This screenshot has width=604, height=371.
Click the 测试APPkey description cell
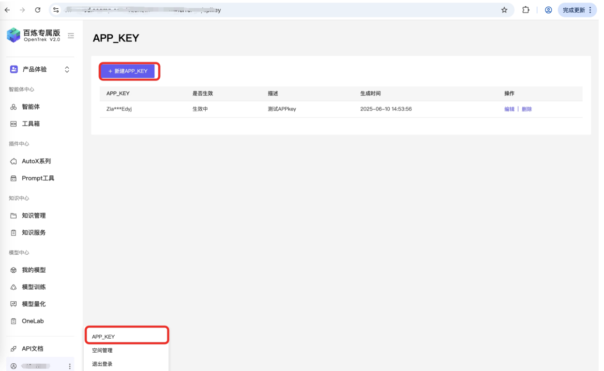coord(282,109)
